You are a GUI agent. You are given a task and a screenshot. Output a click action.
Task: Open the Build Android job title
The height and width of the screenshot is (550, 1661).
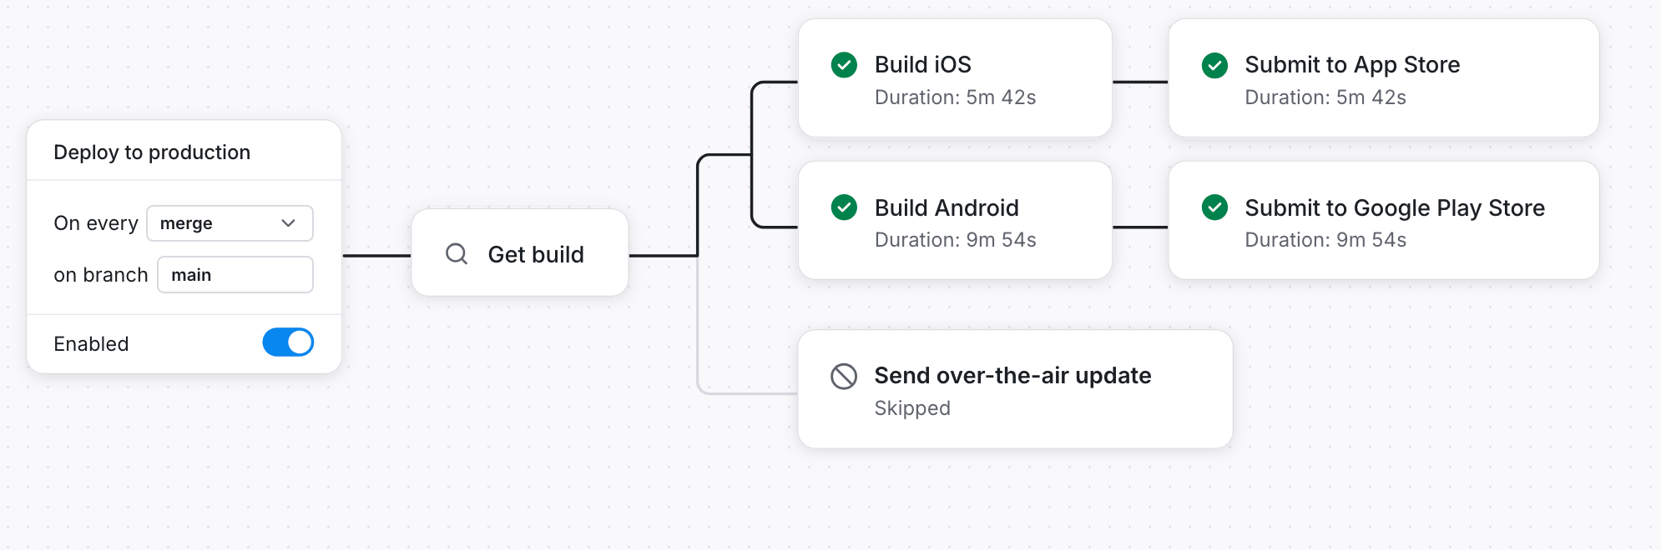coord(947,207)
